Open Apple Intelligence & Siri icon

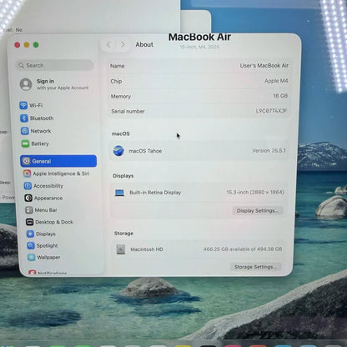coord(27,173)
